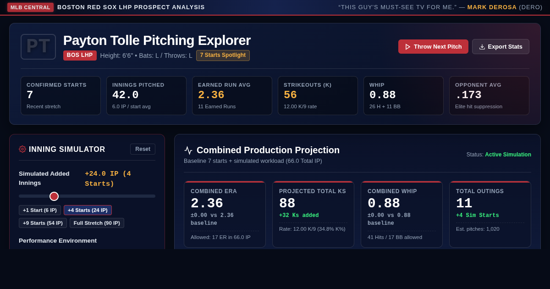Screen dimensions: 550x289
Task: Select the Full Stretch (90 IP) preset
Action: (97, 223)
